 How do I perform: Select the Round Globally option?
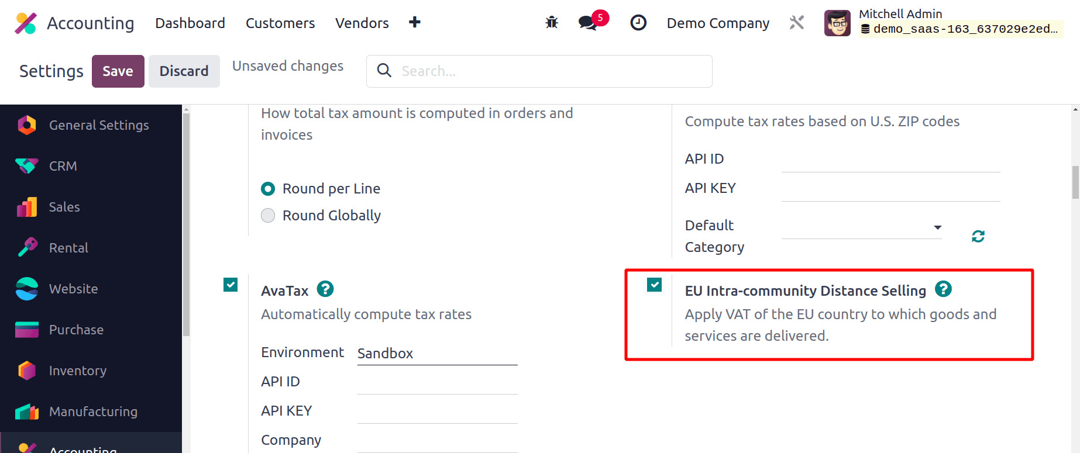pos(268,216)
